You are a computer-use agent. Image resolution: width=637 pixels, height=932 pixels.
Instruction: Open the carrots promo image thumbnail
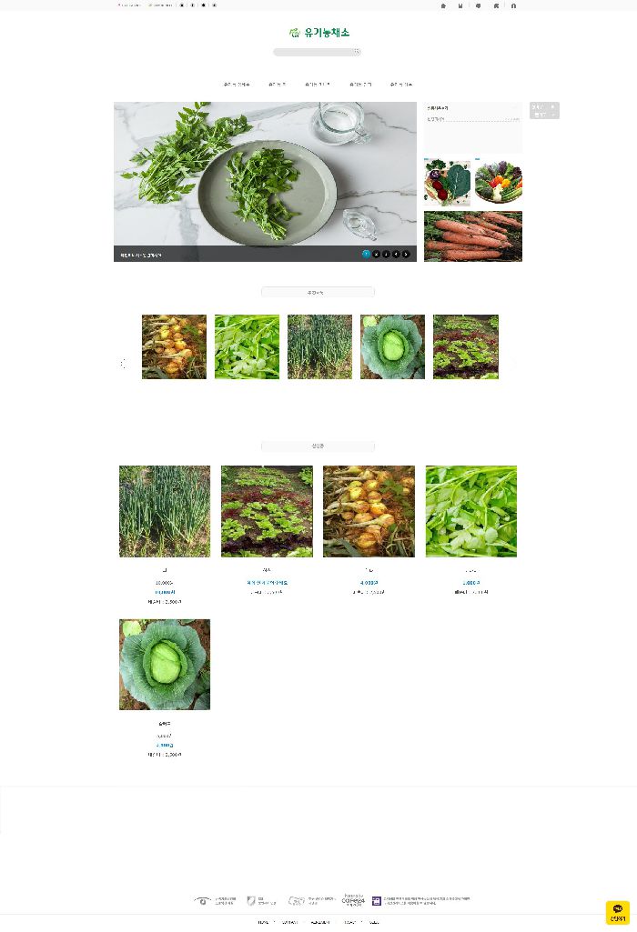point(473,236)
